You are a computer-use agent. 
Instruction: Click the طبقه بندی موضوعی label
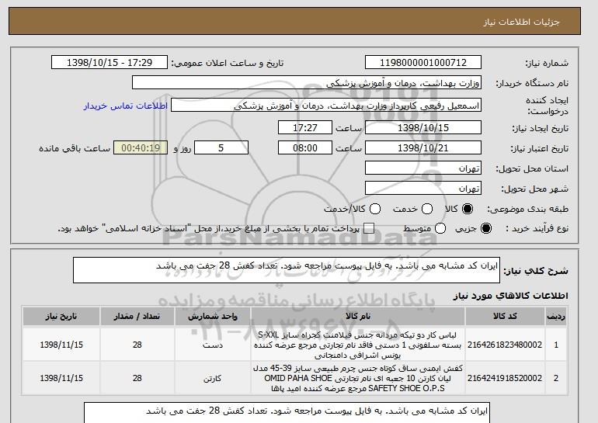(x=527, y=209)
